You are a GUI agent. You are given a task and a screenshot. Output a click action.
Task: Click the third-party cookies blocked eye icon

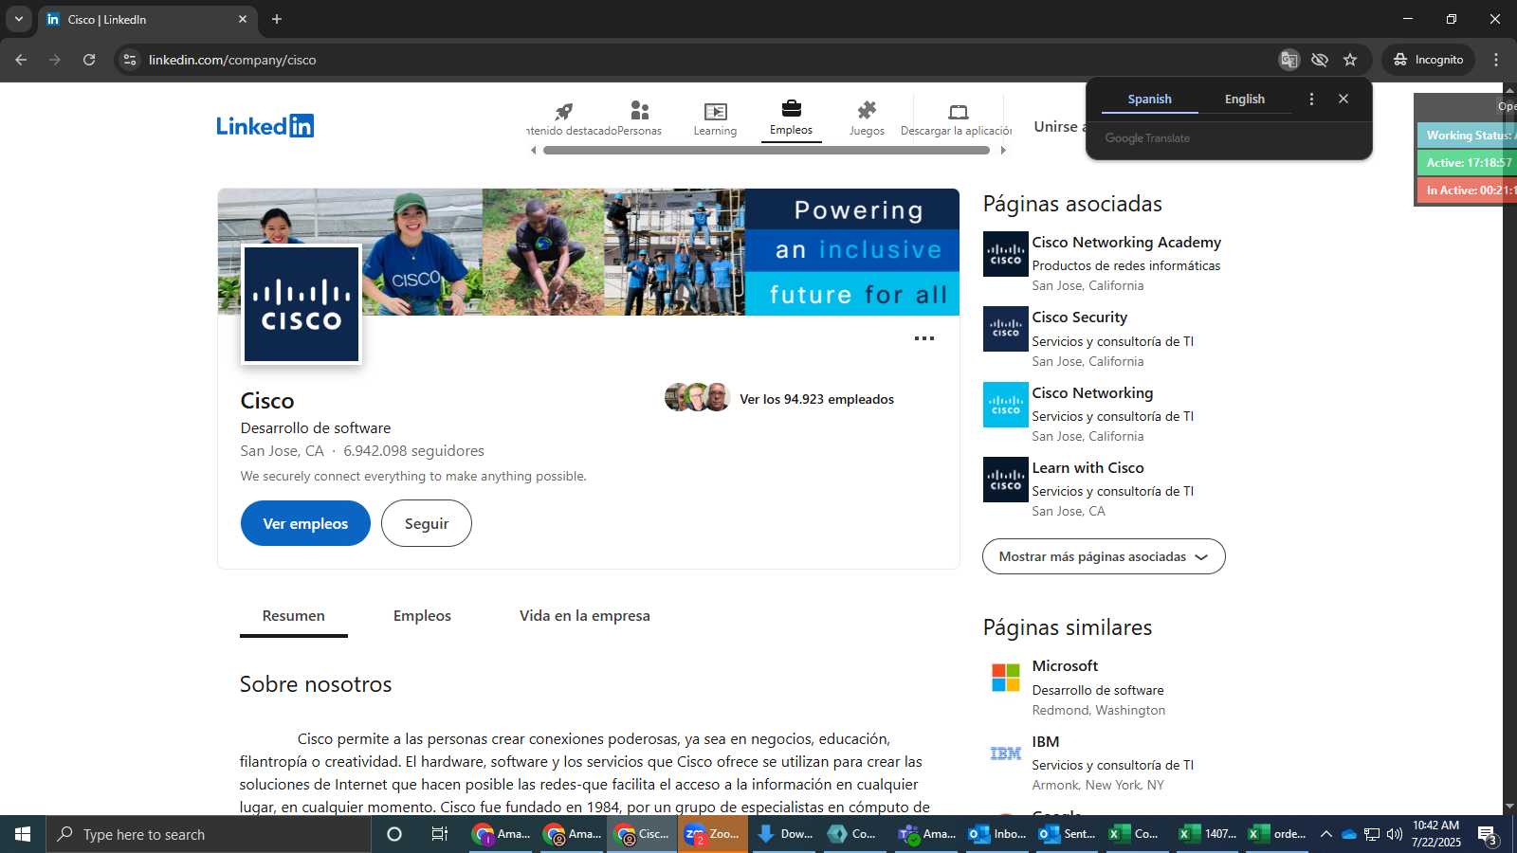[x=1320, y=60]
